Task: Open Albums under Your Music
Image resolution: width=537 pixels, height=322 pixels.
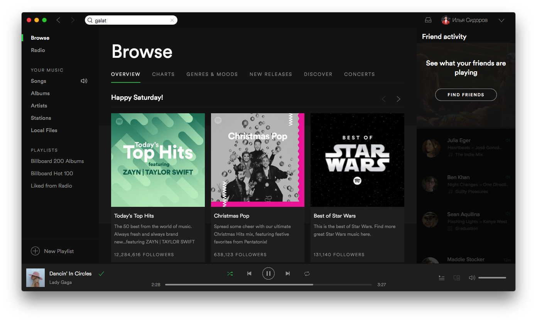Action: [40, 93]
